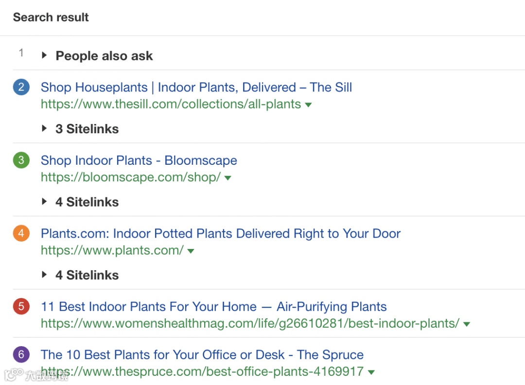The height and width of the screenshot is (385, 525).
Task: Open dropdown arrow next to plants.com URL
Action: [x=191, y=251]
